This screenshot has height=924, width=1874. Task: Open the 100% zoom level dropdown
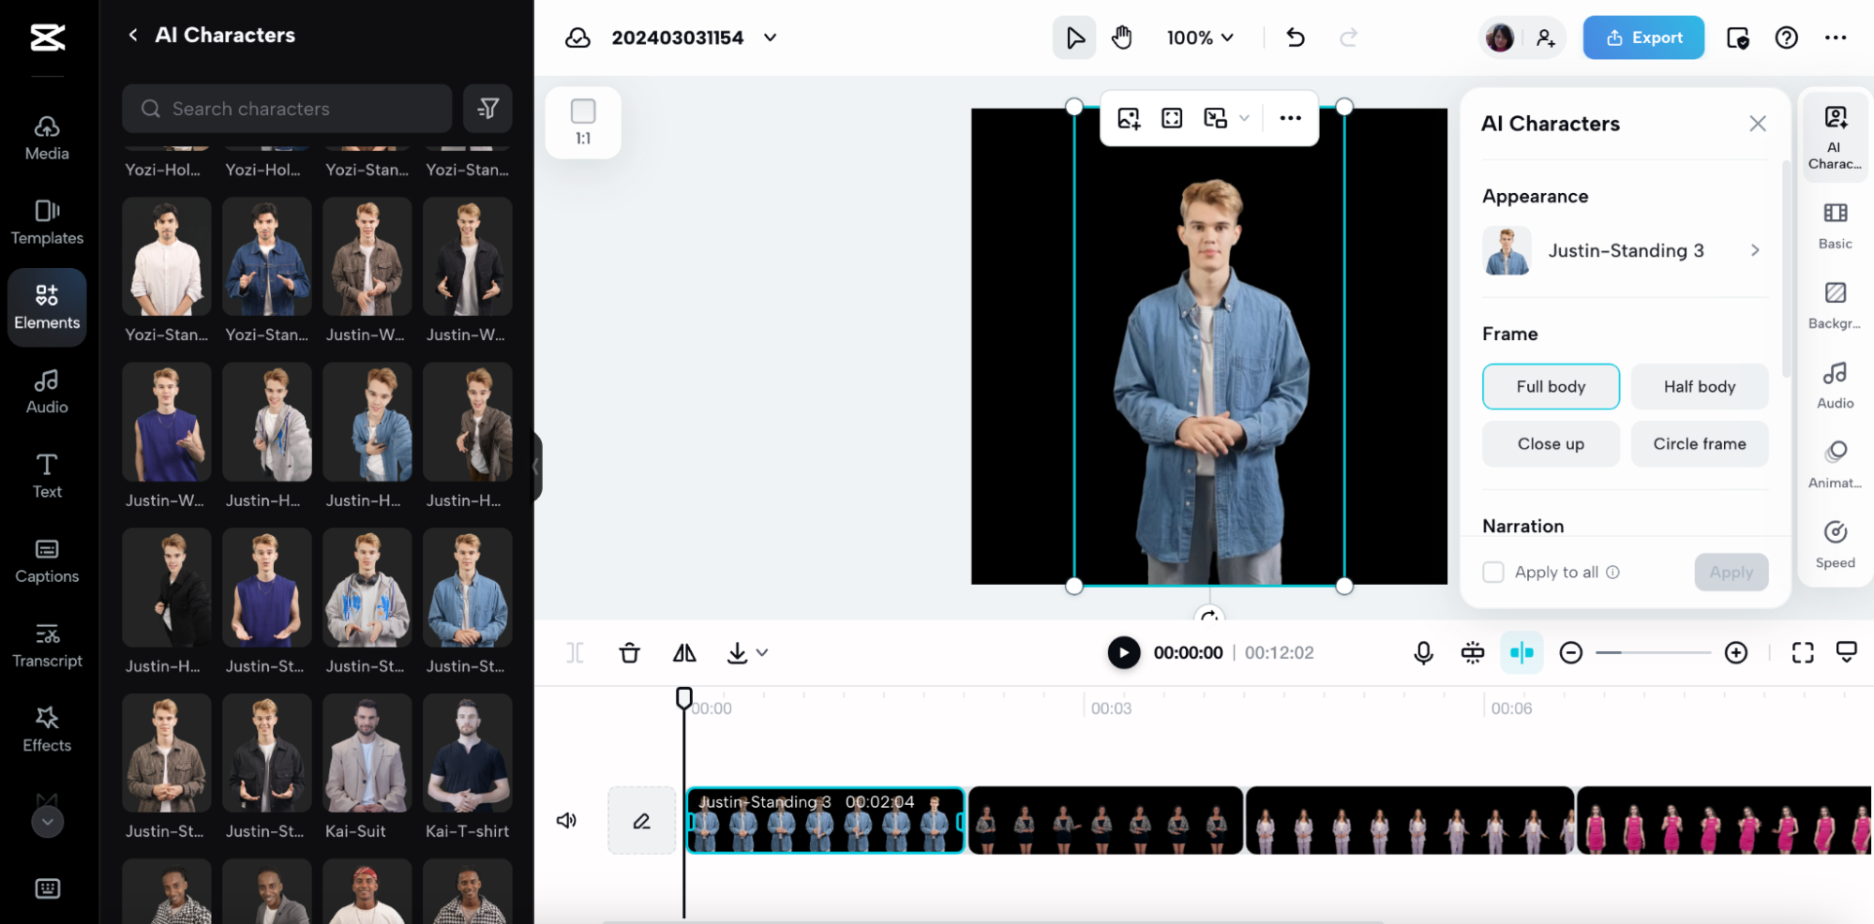pos(1199,37)
